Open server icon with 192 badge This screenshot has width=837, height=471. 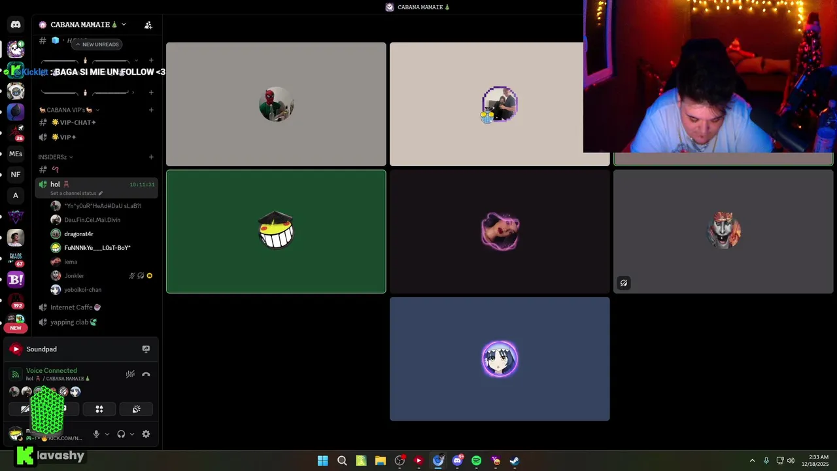[x=16, y=301]
